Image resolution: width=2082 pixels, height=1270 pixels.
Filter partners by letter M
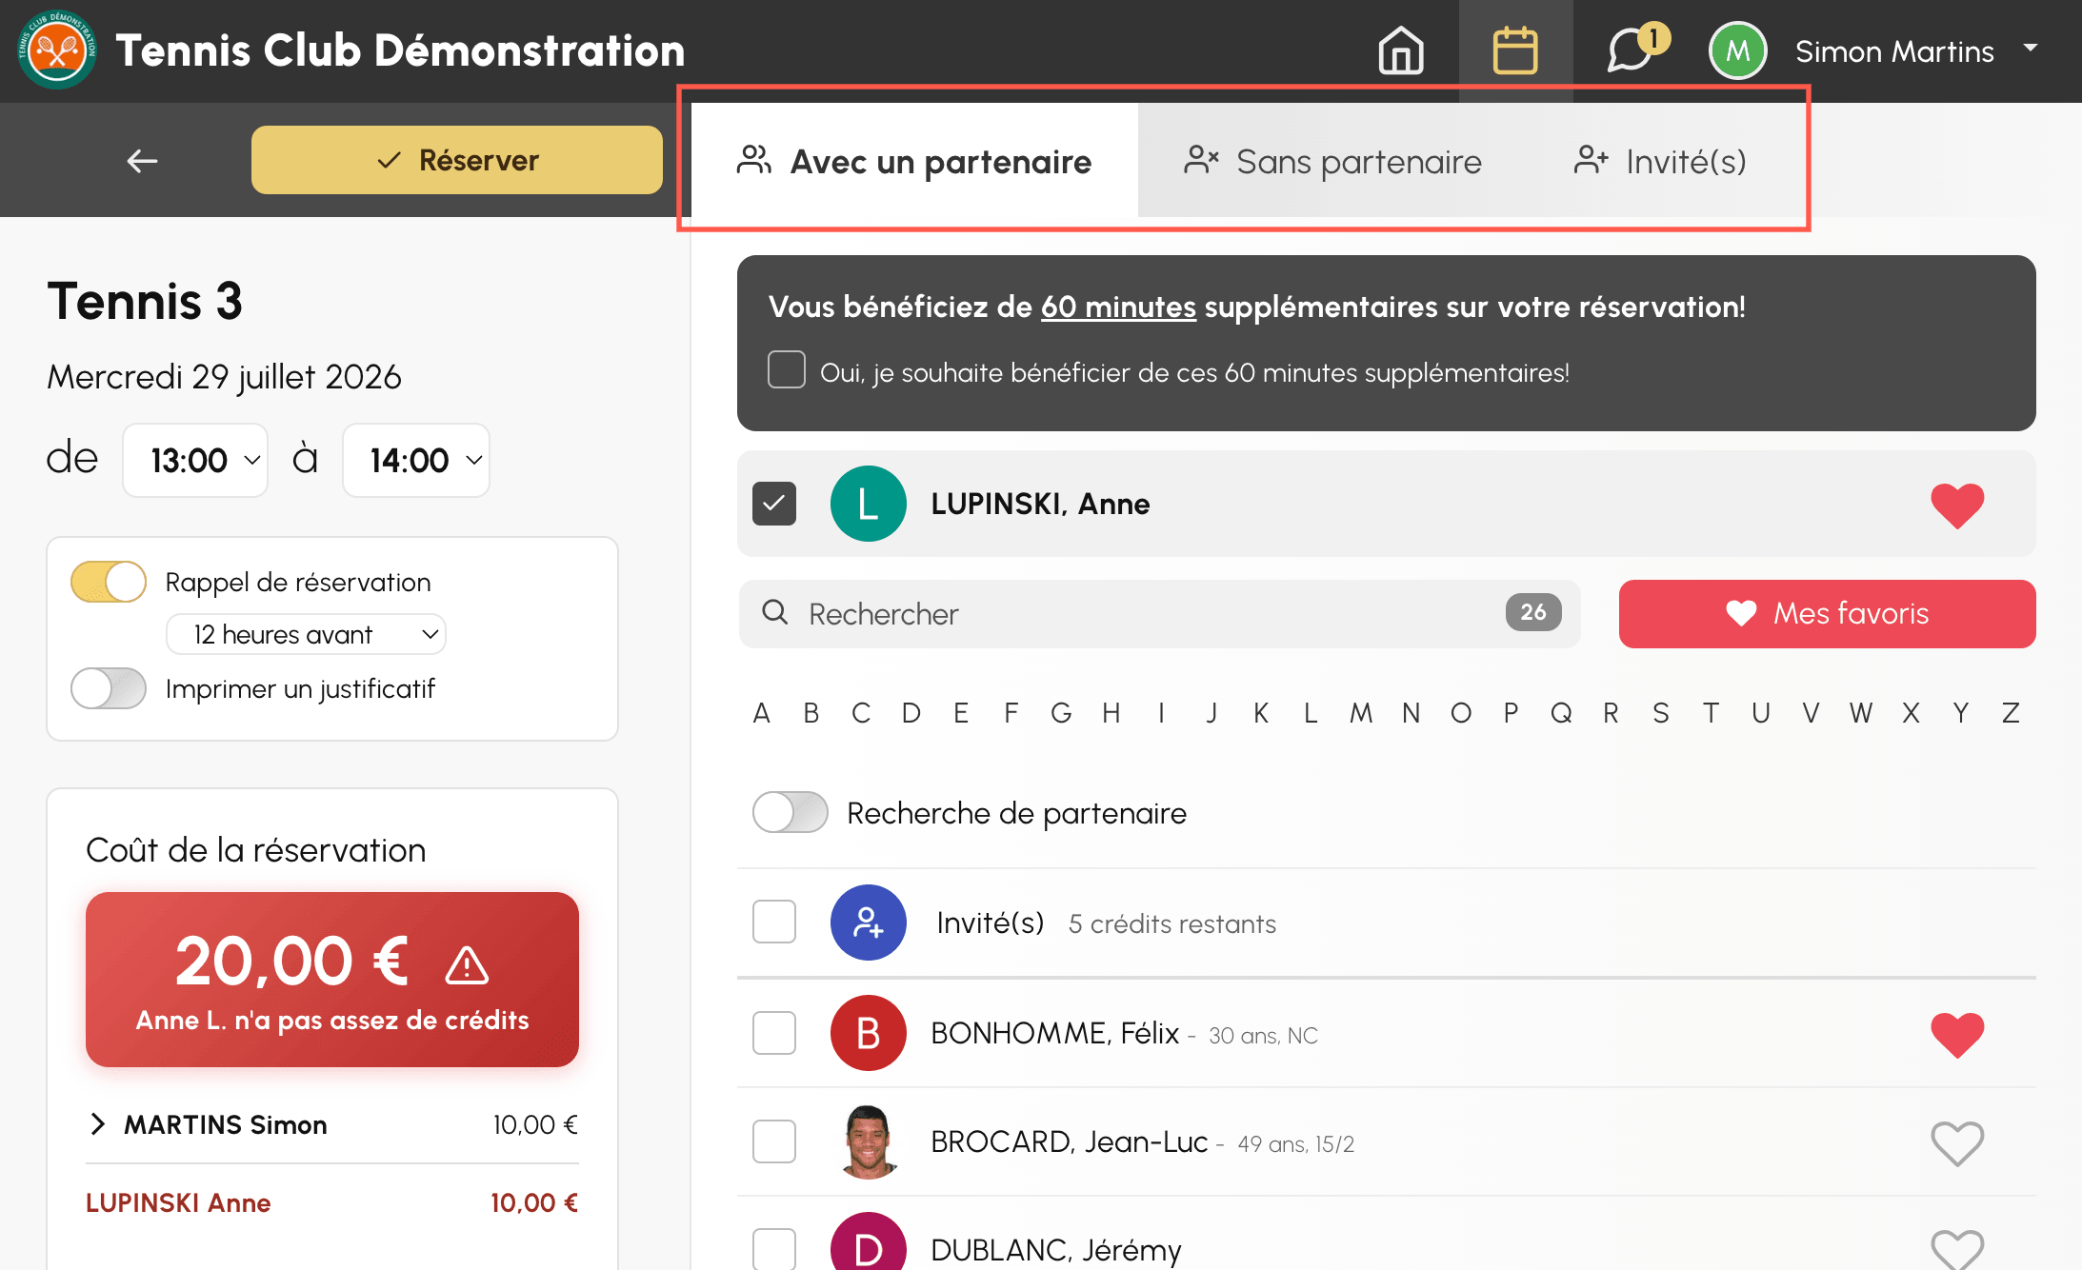(x=1361, y=713)
